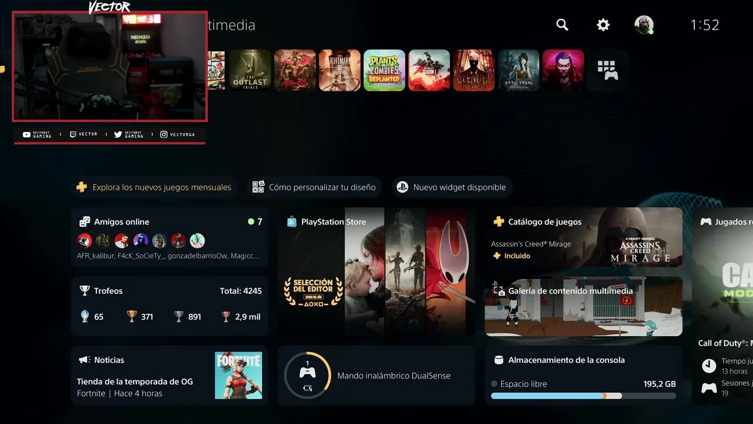Open the settings gear icon

click(x=603, y=25)
